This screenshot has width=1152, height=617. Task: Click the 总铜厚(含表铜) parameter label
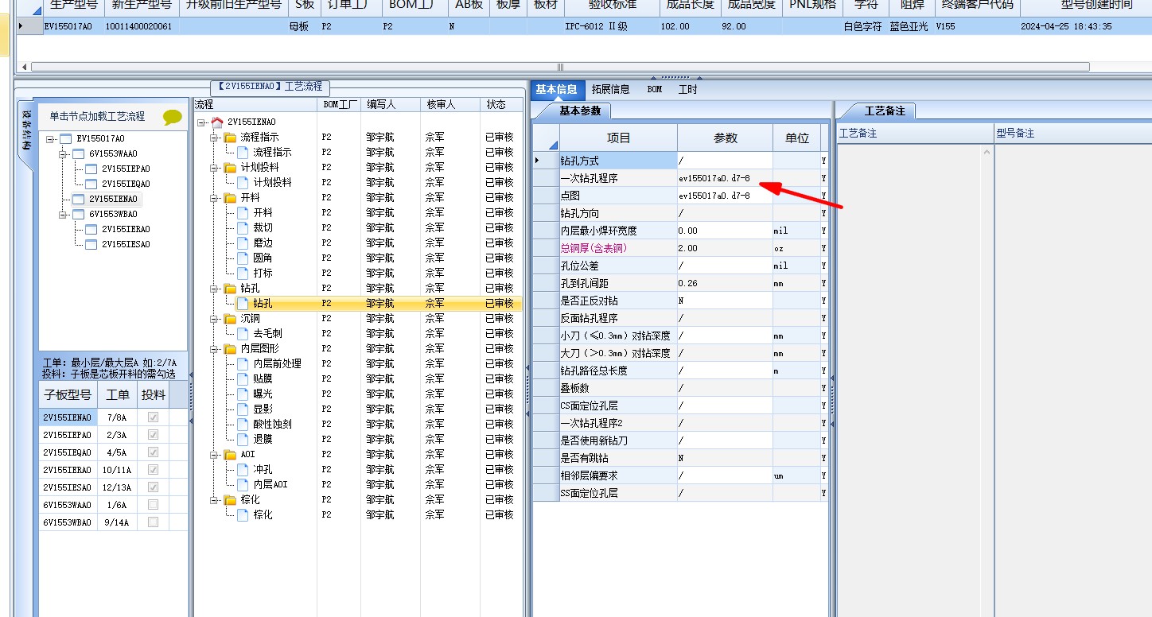click(x=594, y=248)
